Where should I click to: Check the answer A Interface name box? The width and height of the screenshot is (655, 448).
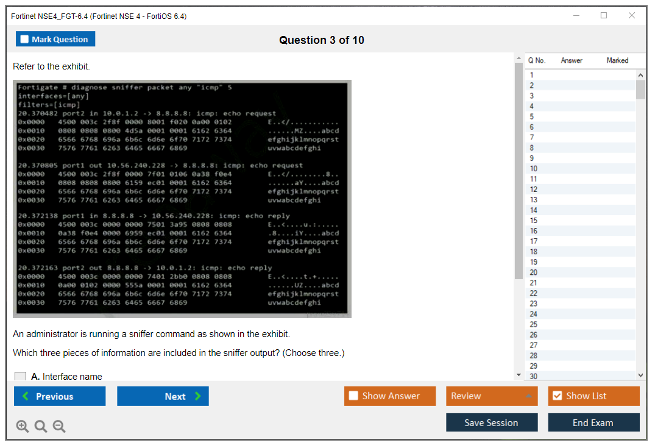coord(21,377)
